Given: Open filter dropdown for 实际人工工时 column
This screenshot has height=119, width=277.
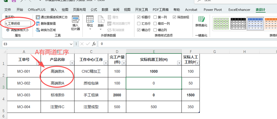Looking at the screenshot, I should pos(197,63).
